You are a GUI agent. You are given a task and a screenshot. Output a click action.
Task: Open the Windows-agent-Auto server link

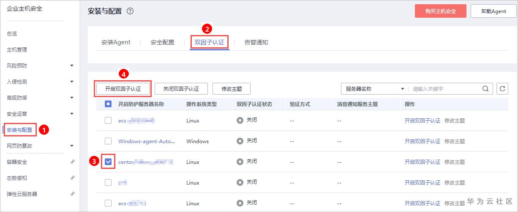click(x=147, y=141)
